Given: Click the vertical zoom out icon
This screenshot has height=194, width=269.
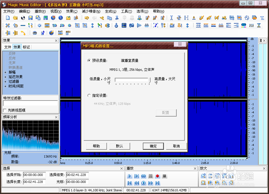Looking at the screenshot, I should coord(217,183).
